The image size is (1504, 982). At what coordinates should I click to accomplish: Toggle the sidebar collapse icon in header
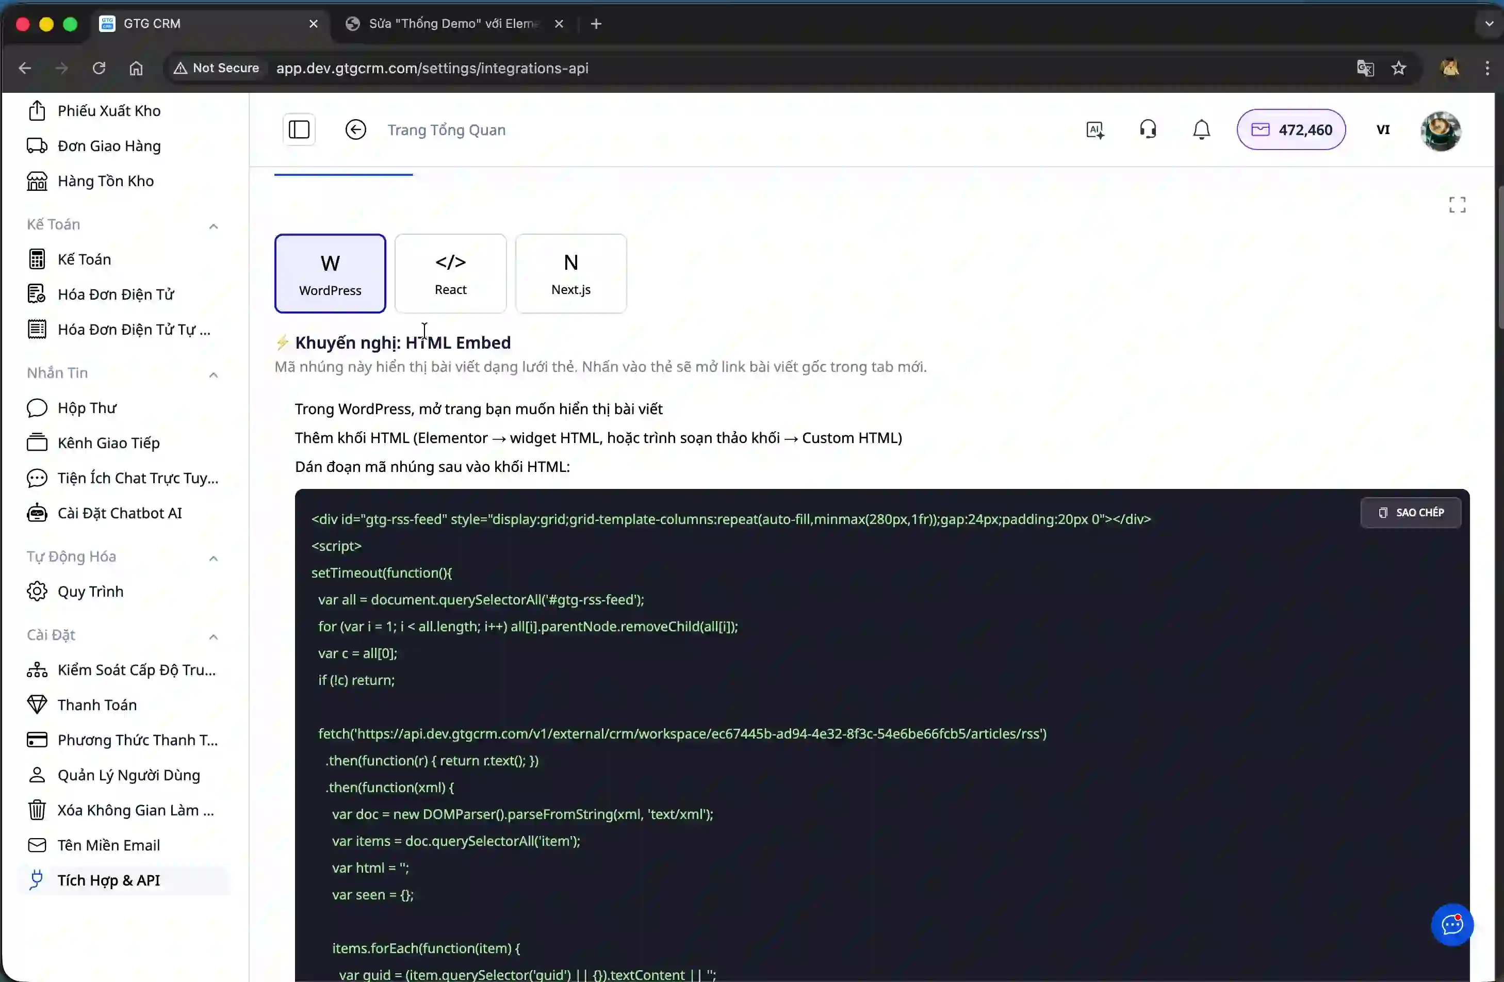click(x=298, y=129)
